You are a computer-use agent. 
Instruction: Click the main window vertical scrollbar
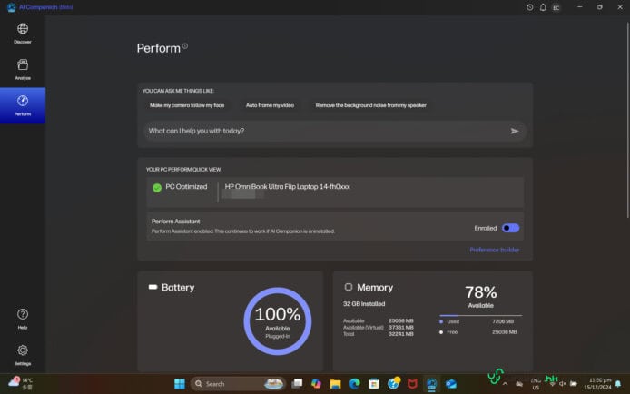point(627,121)
